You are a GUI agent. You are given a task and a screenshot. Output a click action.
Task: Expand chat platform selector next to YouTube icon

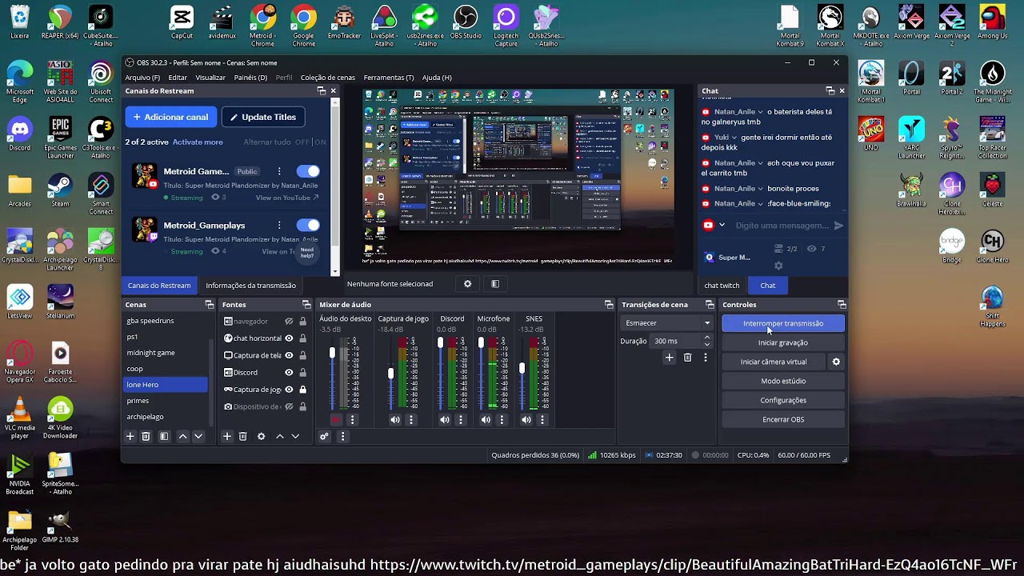tap(722, 226)
